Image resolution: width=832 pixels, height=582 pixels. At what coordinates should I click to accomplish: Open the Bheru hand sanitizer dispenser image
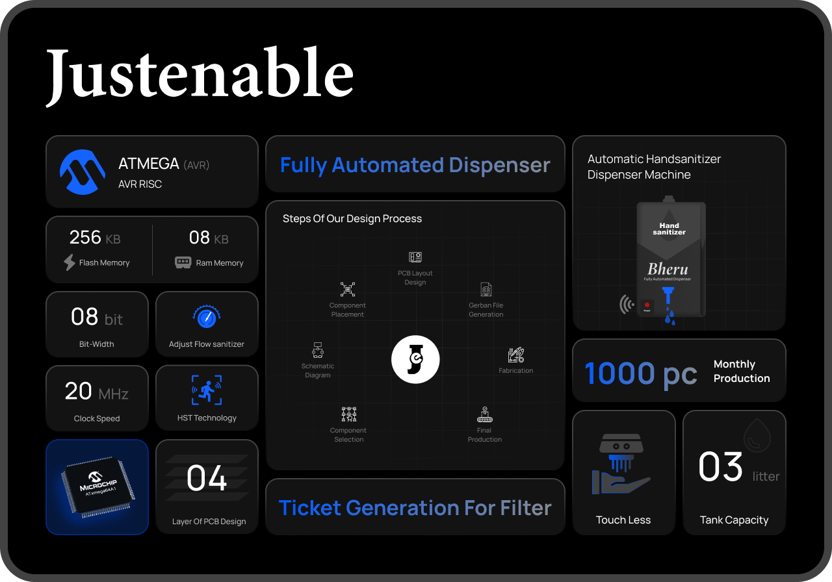tap(671, 260)
